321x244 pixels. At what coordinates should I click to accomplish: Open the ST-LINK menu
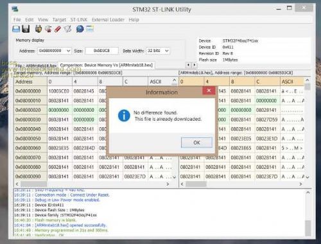pos(79,20)
